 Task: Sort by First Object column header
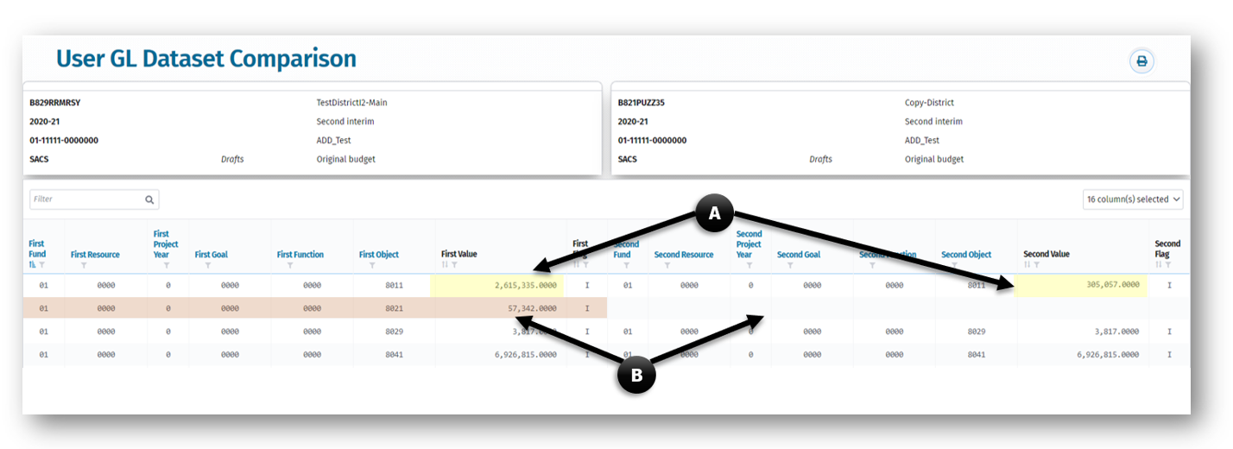379,255
